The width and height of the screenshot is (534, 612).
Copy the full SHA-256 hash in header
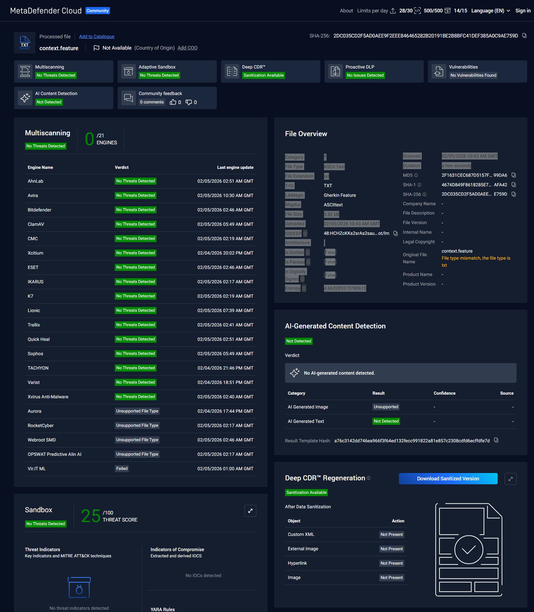524,36
